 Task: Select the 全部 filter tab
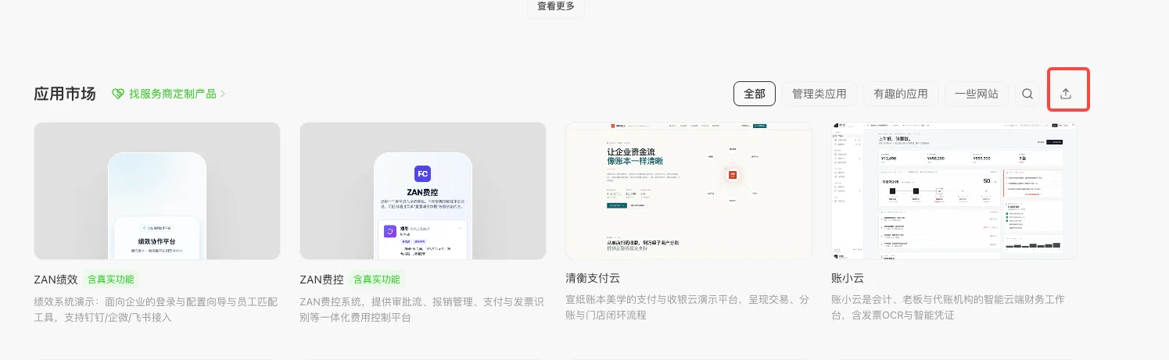tap(755, 94)
